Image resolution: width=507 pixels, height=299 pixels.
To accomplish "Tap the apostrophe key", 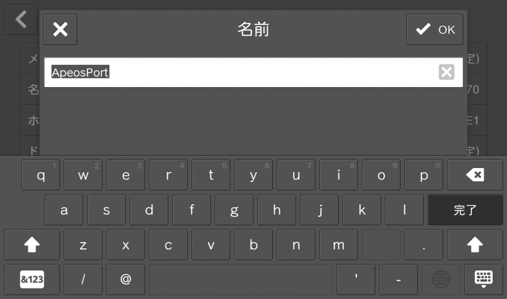I will click(356, 279).
